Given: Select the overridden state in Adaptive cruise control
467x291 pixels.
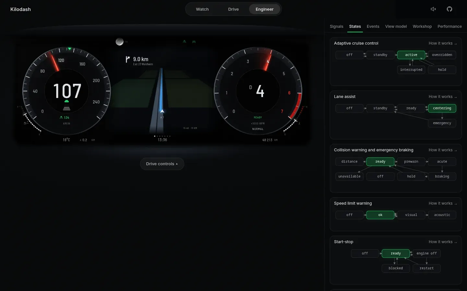Looking at the screenshot, I should pyautogui.click(x=442, y=55).
